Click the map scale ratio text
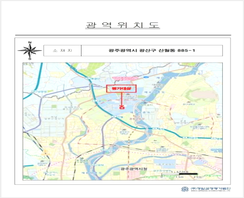This screenshot has height=198, width=244. tap(180, 172)
